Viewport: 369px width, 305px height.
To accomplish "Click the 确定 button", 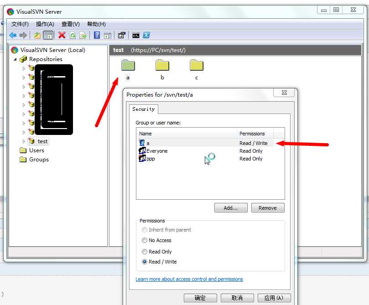I will point(200,298).
